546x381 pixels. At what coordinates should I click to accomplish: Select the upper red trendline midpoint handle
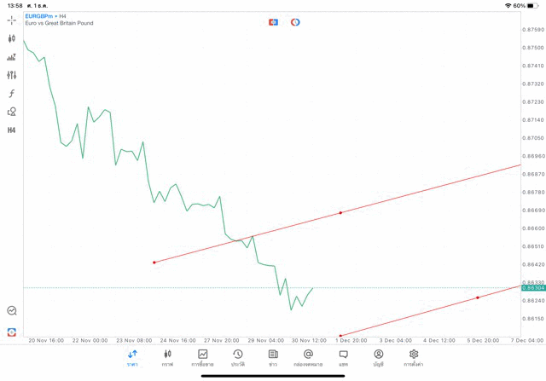341,212
